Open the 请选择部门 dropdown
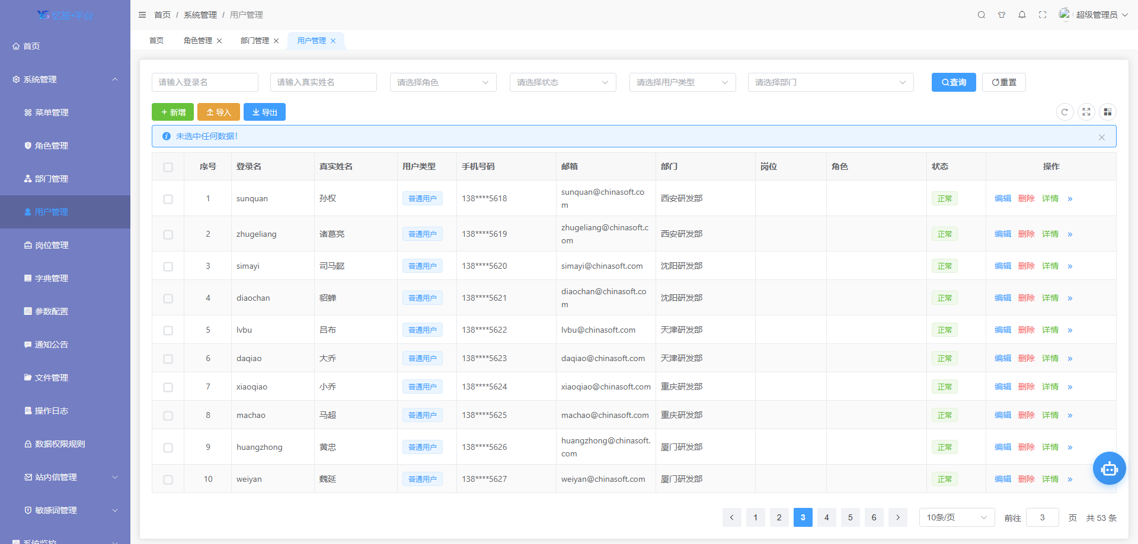Image resolution: width=1138 pixels, height=544 pixels. click(x=831, y=82)
